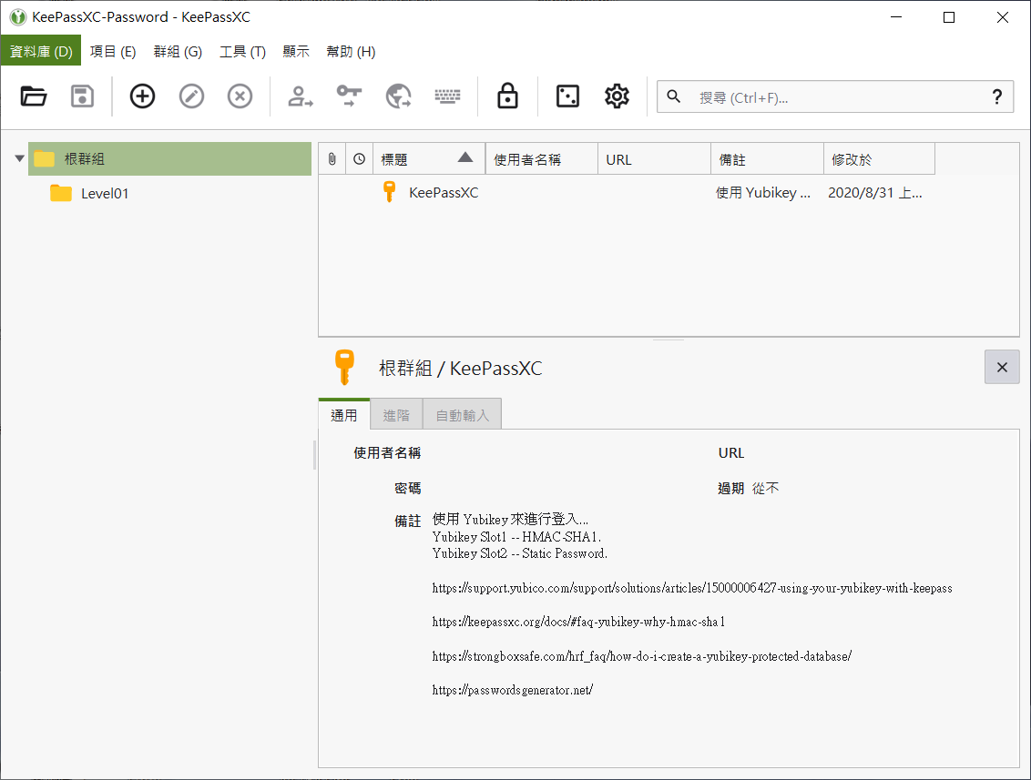Click the clock expiry column header

(359, 159)
